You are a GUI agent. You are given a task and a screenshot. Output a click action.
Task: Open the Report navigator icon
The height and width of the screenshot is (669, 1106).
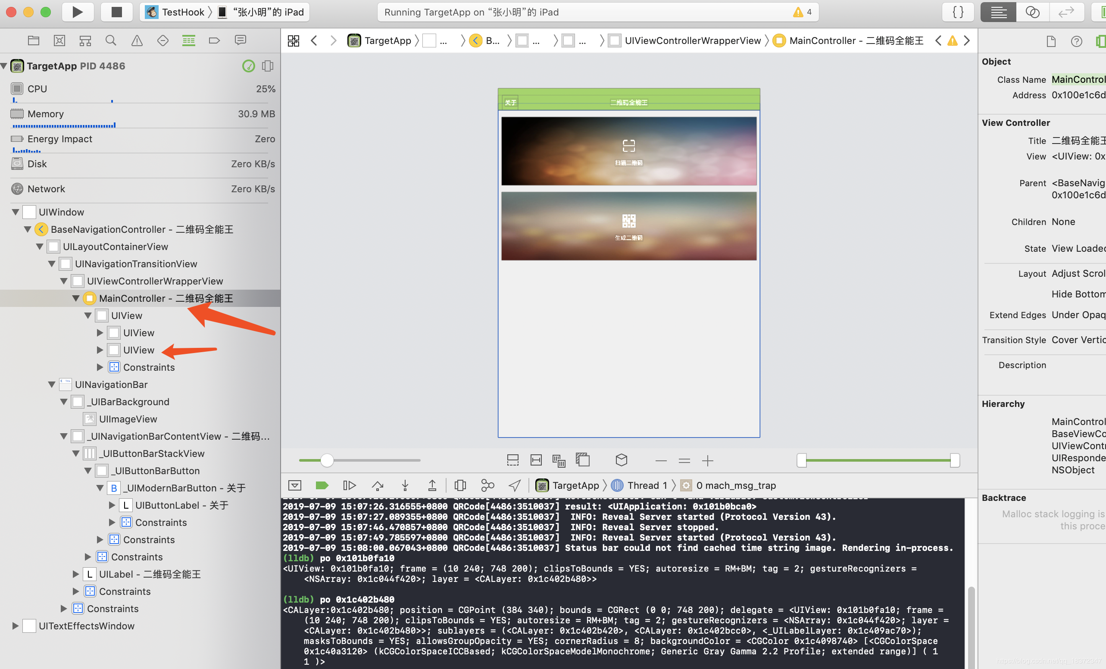pyautogui.click(x=241, y=41)
